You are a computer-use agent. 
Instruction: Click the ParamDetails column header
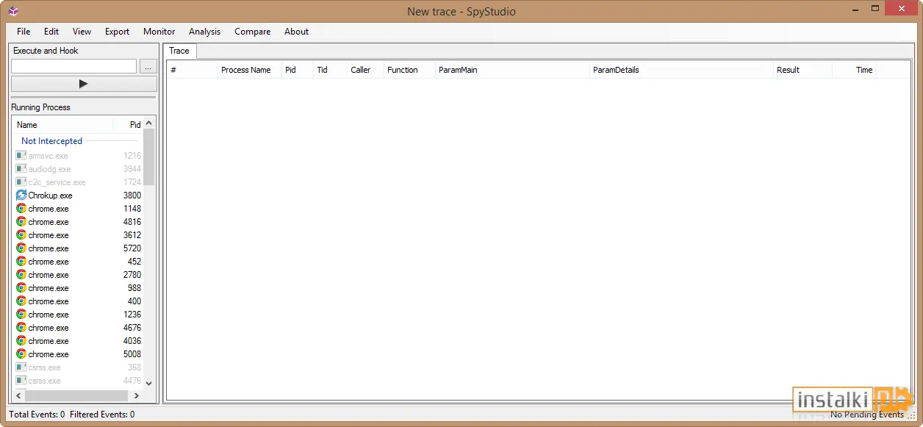coord(681,70)
